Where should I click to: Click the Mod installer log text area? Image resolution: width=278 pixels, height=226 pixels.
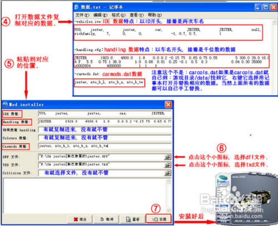tap(85, 196)
